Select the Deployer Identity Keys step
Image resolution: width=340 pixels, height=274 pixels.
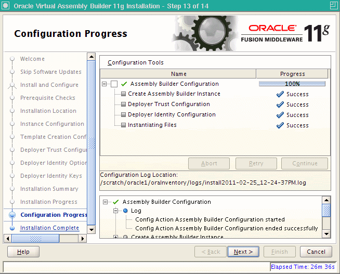[x=51, y=176]
